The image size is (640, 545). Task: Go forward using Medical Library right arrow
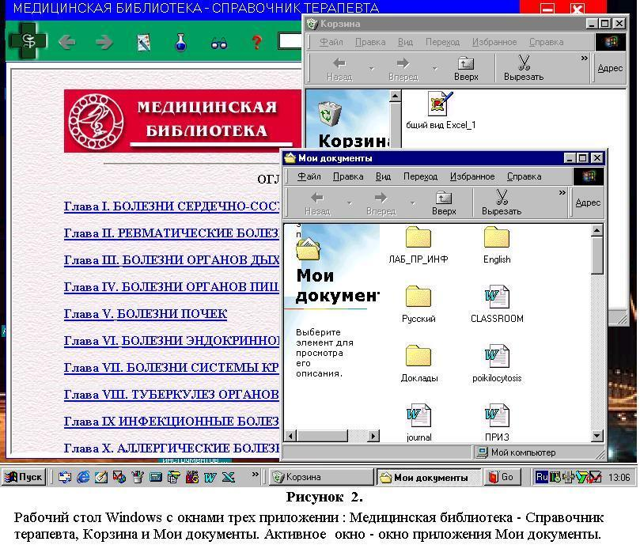click(104, 42)
